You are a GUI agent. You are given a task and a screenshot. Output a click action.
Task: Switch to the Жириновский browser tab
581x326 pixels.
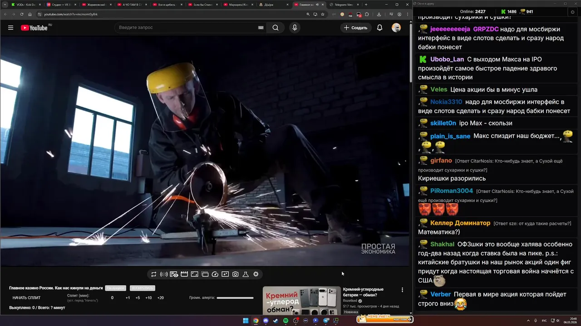(96, 5)
